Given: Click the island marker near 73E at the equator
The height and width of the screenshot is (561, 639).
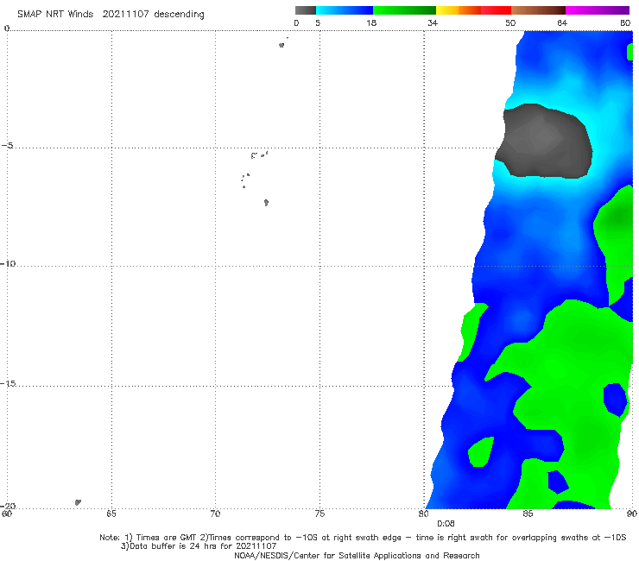Looking at the screenshot, I should pos(282,45).
